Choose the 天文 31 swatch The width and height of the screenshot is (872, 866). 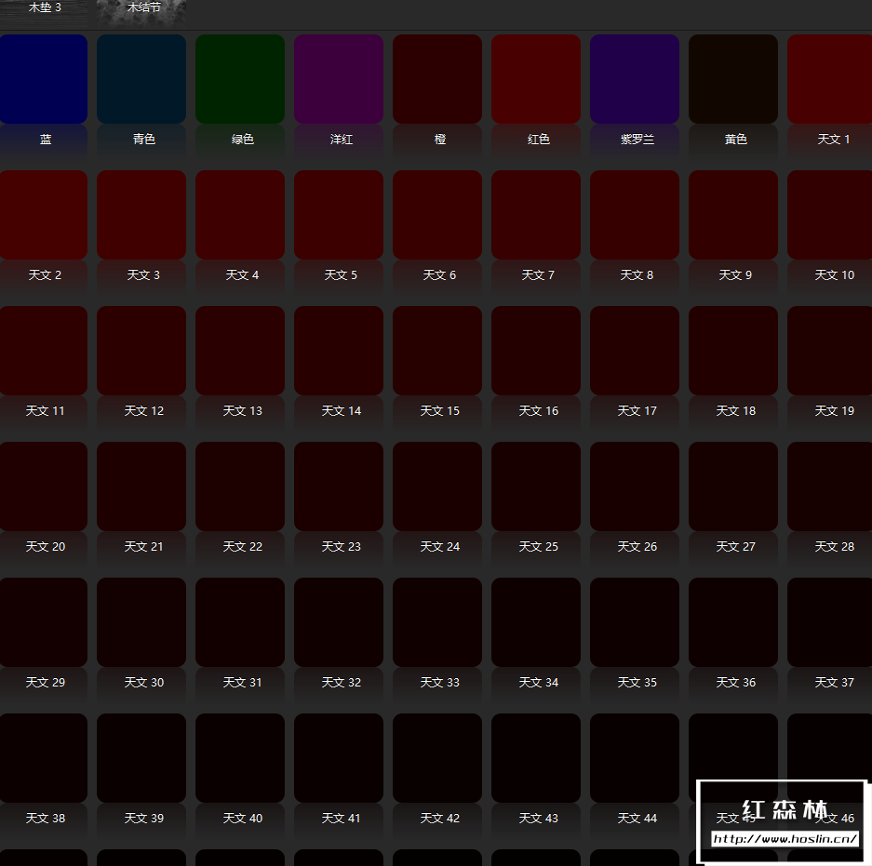240,622
